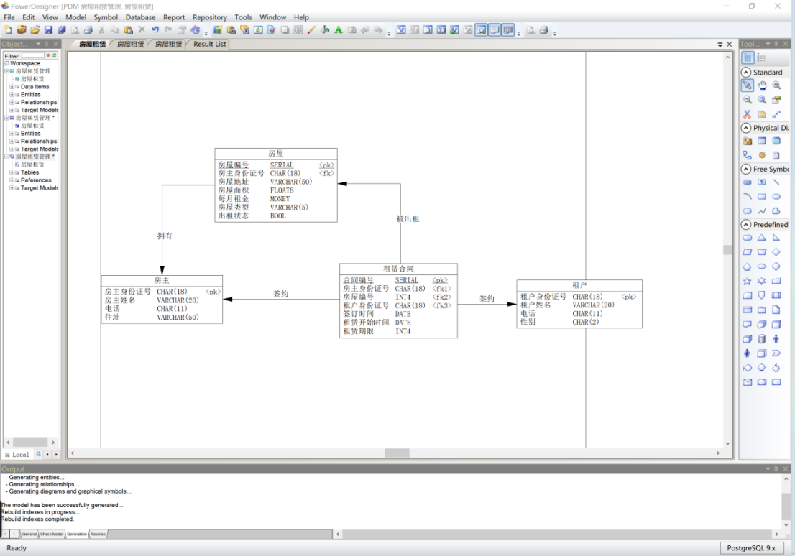795x556 pixels.
Task: Open the Database menu
Action: tap(140, 17)
